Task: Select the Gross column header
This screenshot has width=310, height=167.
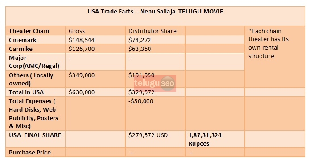Action: pyautogui.click(x=77, y=31)
